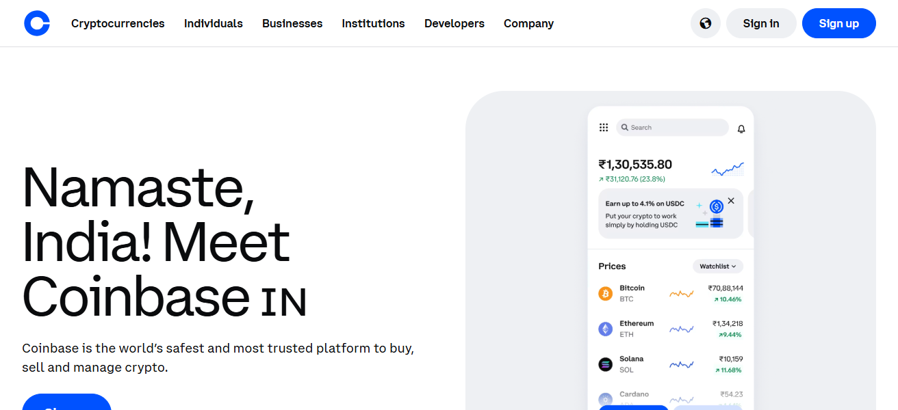The image size is (898, 410).
Task: Select the Bitcoin coin icon
Action: click(605, 292)
